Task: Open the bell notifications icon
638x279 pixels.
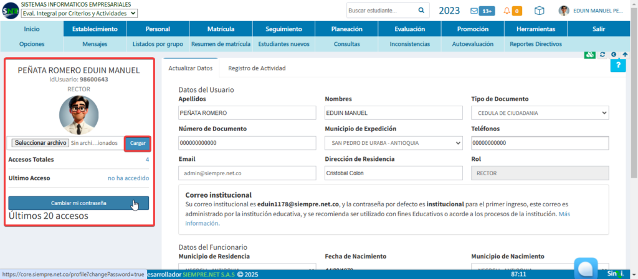Action: (x=507, y=11)
